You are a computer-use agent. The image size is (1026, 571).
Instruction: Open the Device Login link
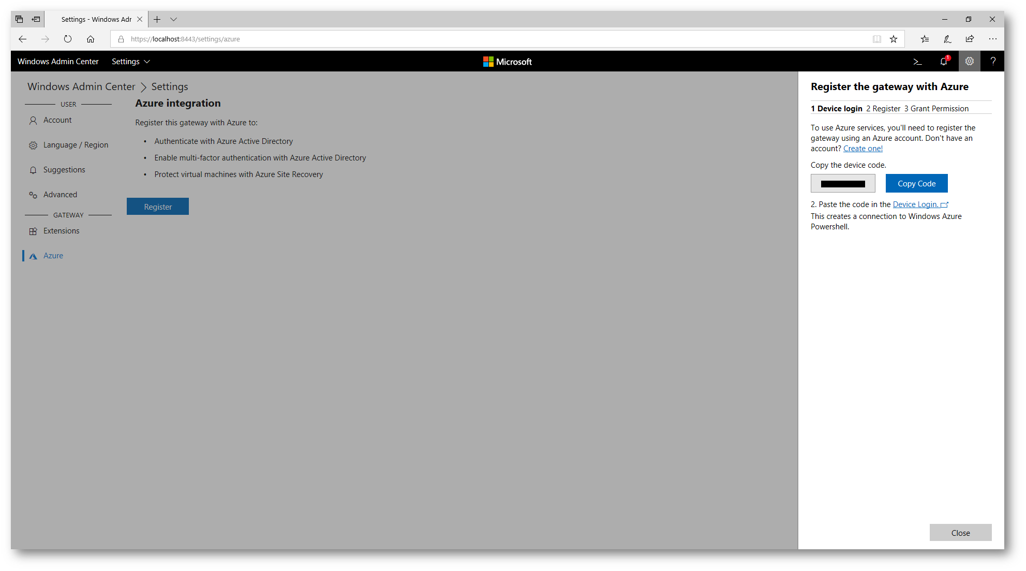tap(920, 204)
